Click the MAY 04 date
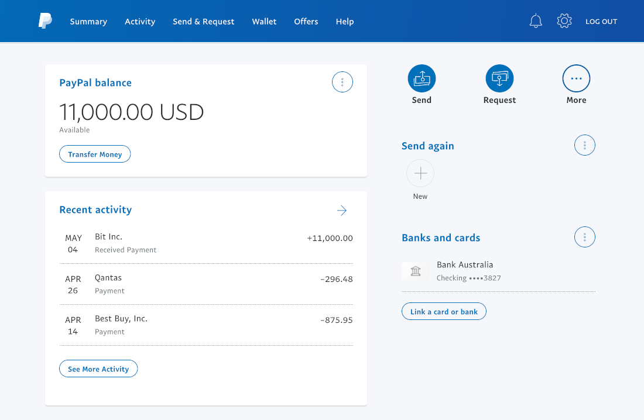This screenshot has height=420, width=644. point(73,244)
